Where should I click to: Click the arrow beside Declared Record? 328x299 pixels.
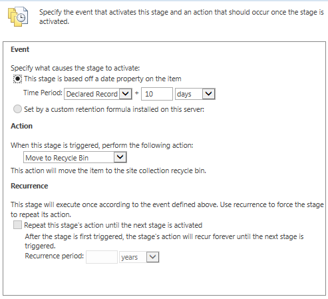click(126, 94)
